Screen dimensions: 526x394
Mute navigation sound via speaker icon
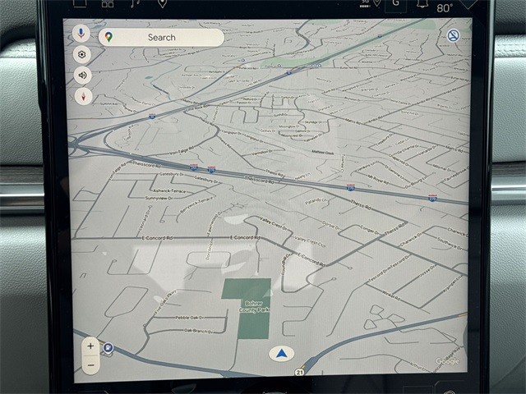tap(81, 76)
